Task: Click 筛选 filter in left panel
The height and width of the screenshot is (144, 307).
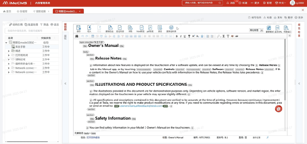Action: pos(44,25)
